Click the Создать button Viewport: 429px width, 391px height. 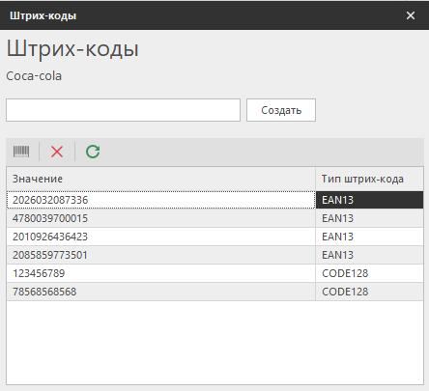click(281, 110)
